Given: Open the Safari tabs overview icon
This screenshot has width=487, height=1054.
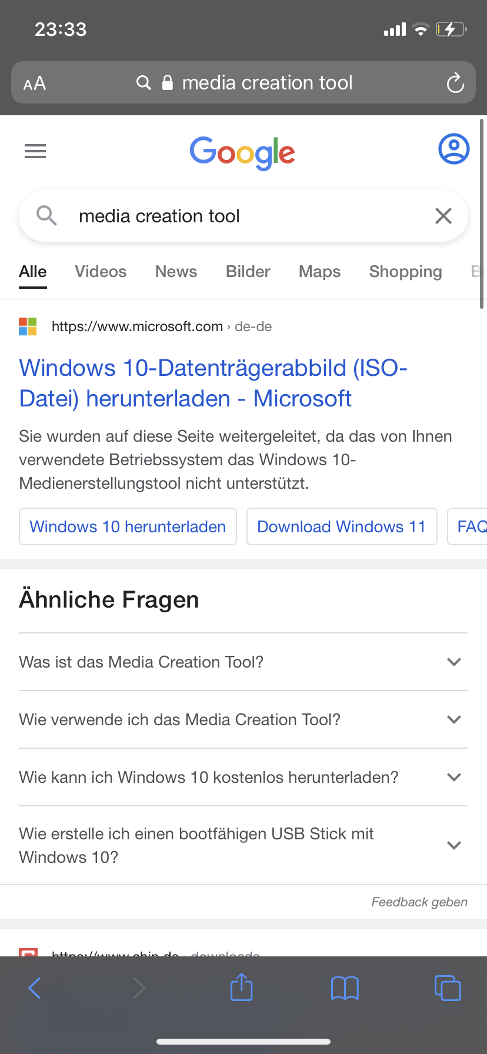Looking at the screenshot, I should [x=448, y=988].
